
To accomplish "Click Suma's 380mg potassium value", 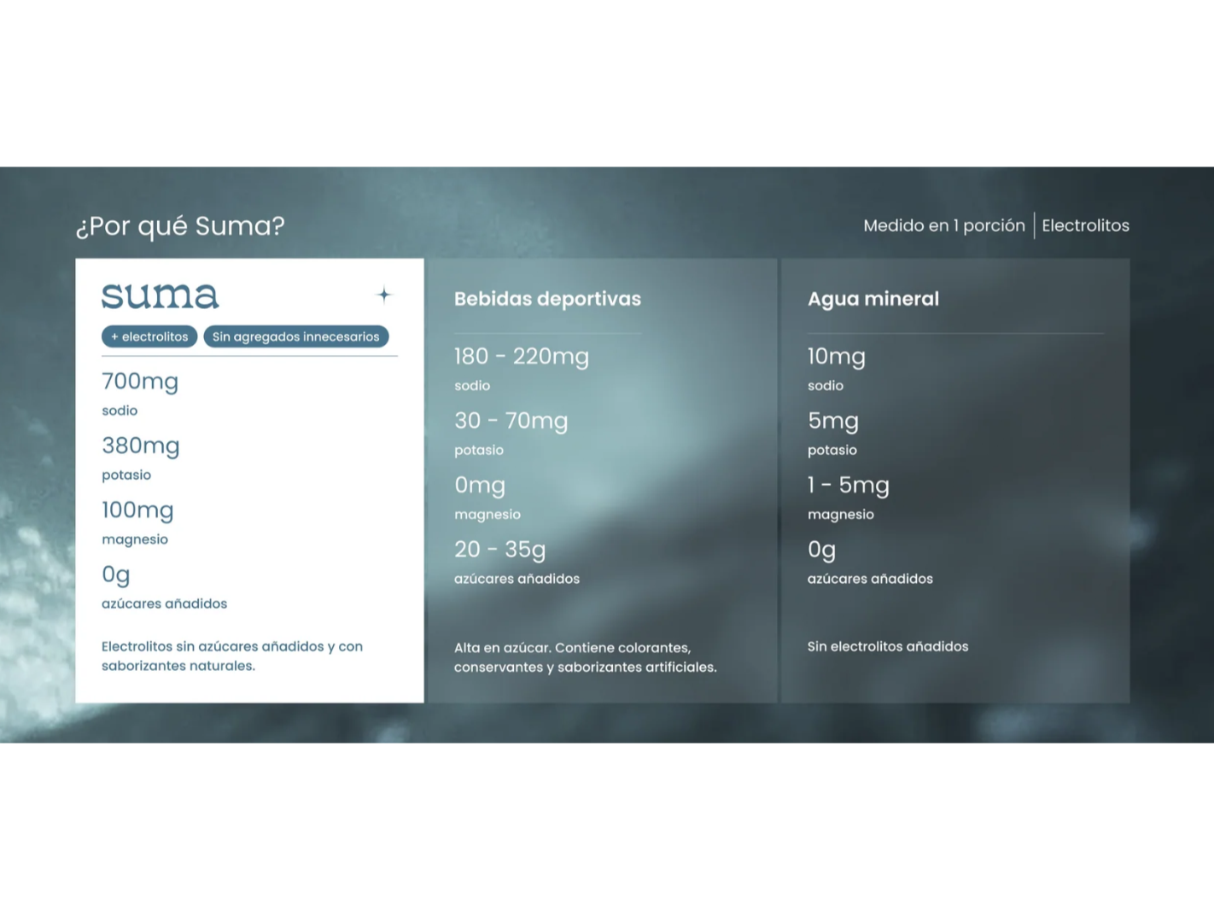I will point(141,446).
